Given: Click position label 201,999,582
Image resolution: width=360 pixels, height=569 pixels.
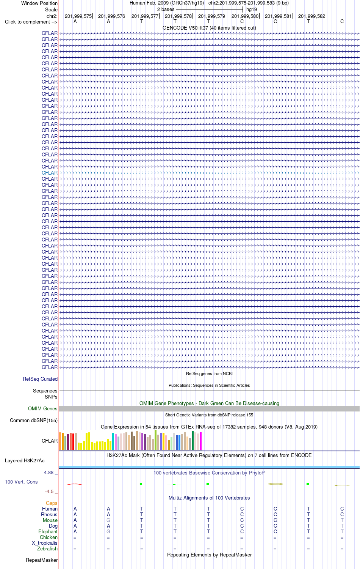Looking at the screenshot, I should [x=311, y=16].
